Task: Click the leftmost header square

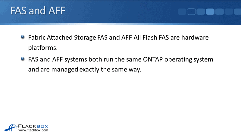Action: point(182,12)
